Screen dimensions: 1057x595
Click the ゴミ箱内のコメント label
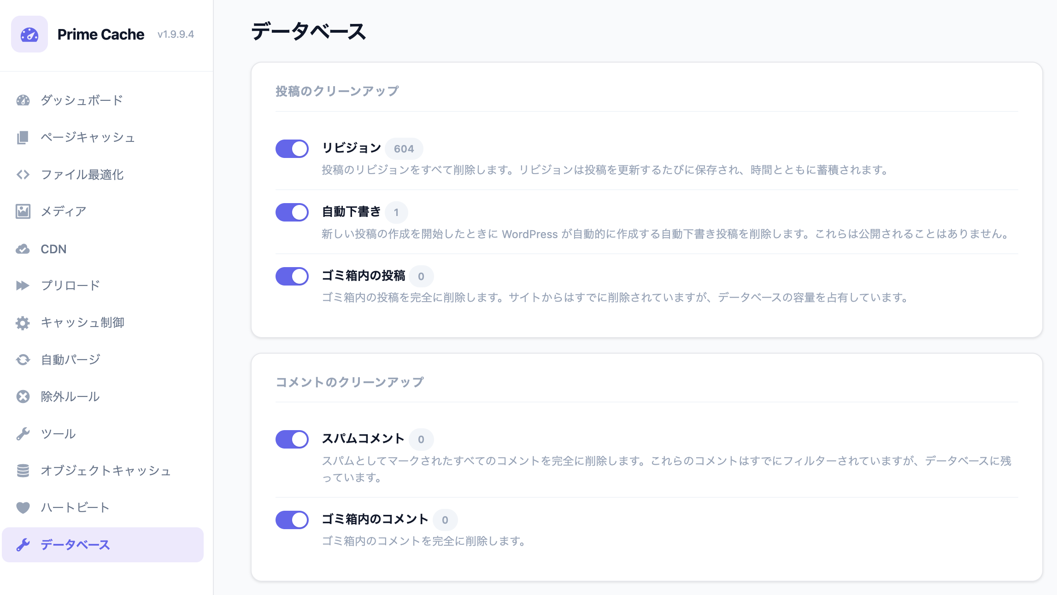(376, 519)
